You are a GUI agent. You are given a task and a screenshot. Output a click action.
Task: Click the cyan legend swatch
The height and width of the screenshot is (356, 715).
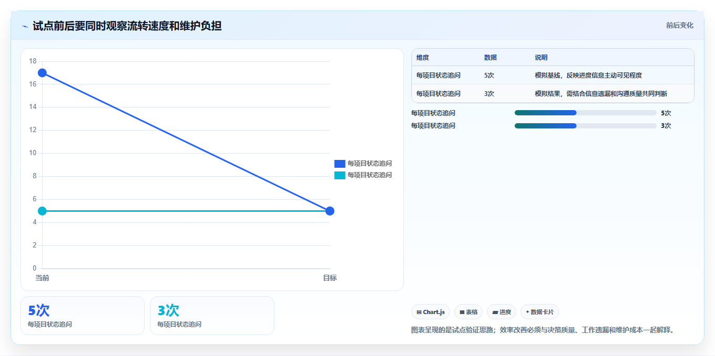click(x=340, y=175)
